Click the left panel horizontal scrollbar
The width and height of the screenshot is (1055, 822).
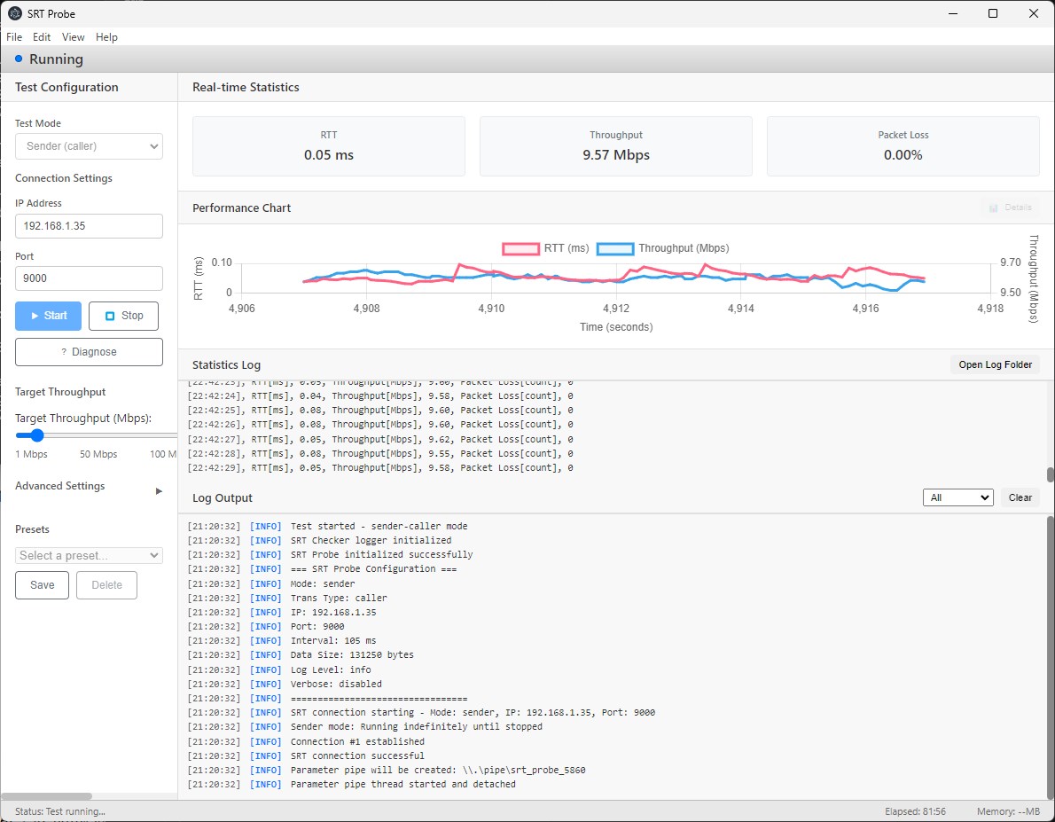point(46,796)
